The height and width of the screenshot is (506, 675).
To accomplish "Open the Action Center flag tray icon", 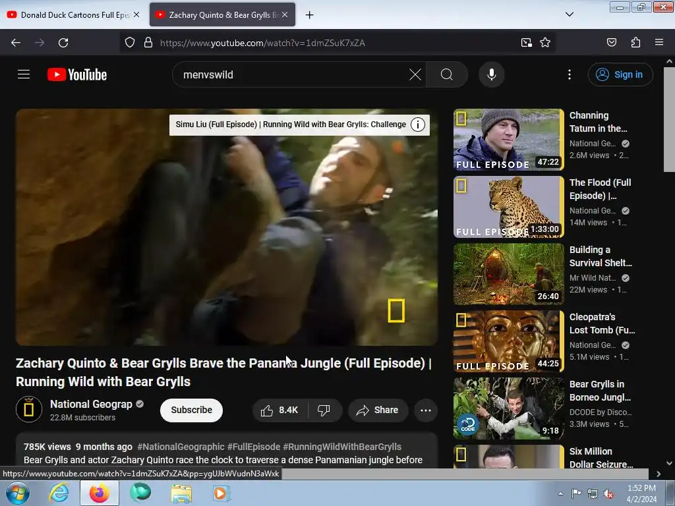I will click(576, 493).
